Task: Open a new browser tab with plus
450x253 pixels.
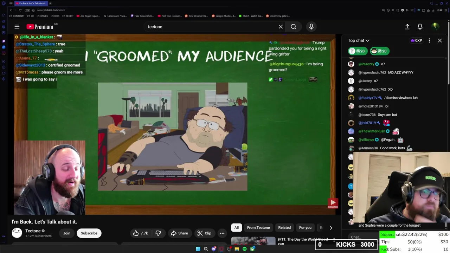Action: click(x=50, y=3)
